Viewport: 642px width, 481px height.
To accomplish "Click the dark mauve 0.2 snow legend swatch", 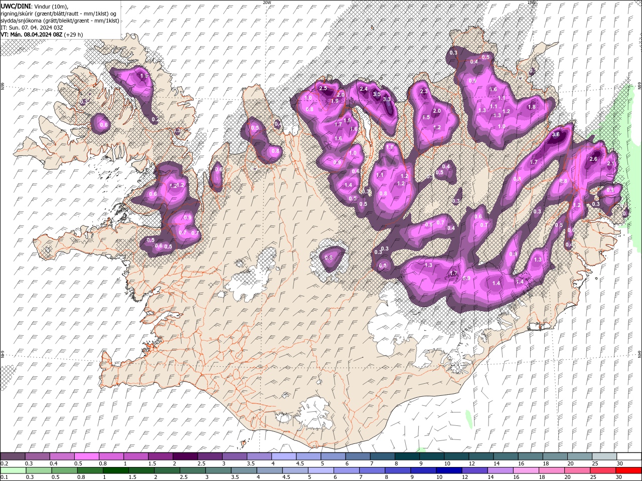I will [x=13, y=456].
